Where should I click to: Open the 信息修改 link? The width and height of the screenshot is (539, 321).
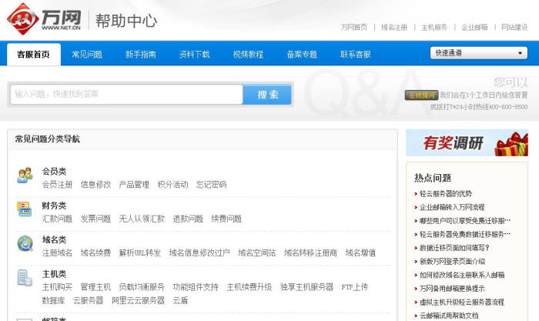click(95, 185)
